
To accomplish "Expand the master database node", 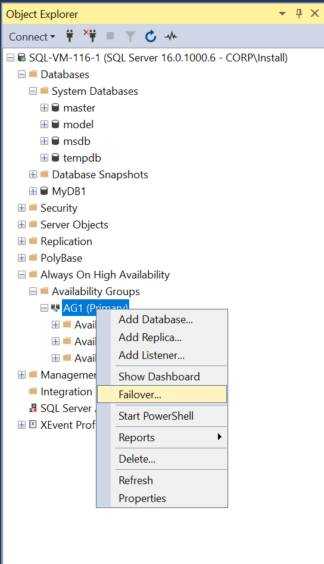I will [x=44, y=107].
